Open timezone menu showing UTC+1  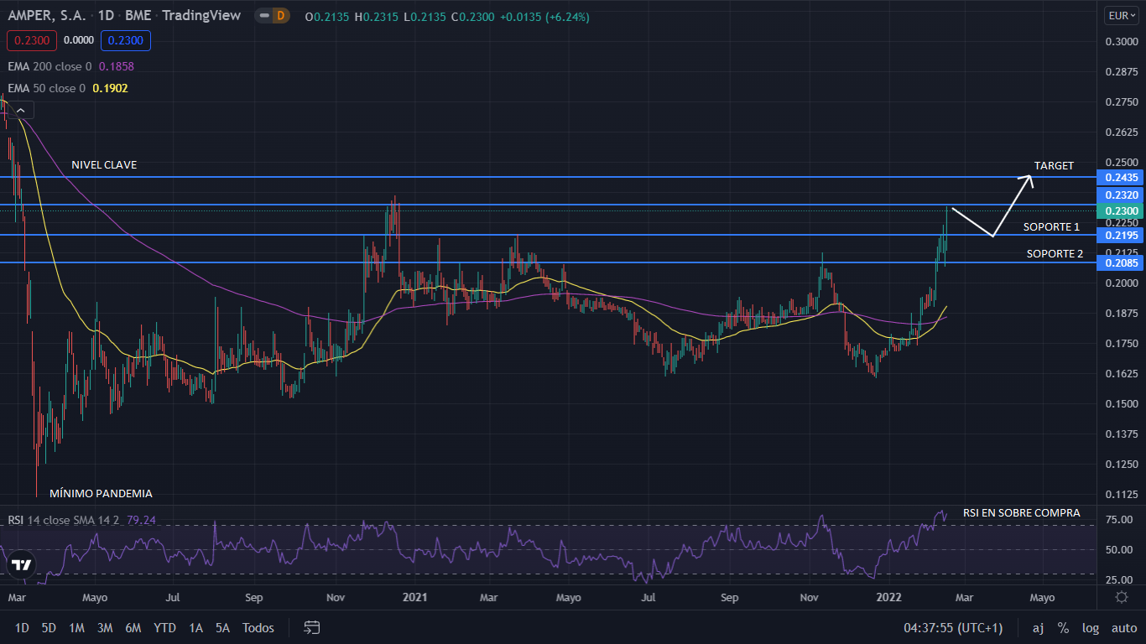coord(952,627)
